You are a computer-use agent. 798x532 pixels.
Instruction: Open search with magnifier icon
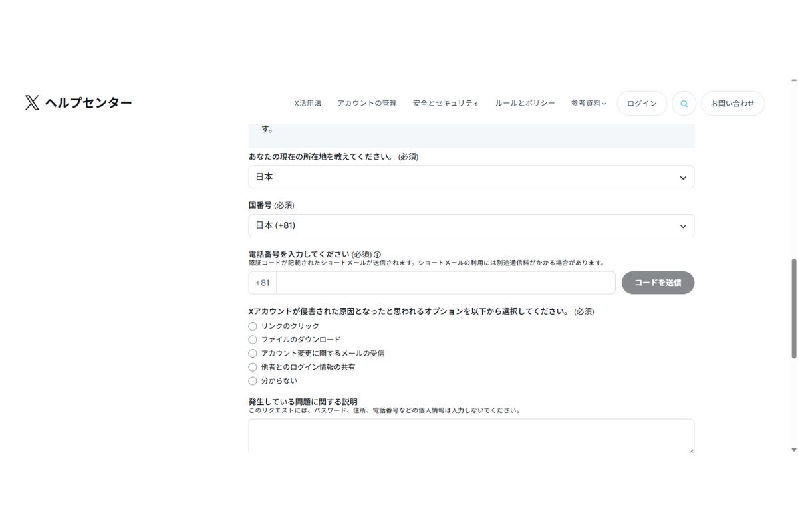pyautogui.click(x=684, y=104)
